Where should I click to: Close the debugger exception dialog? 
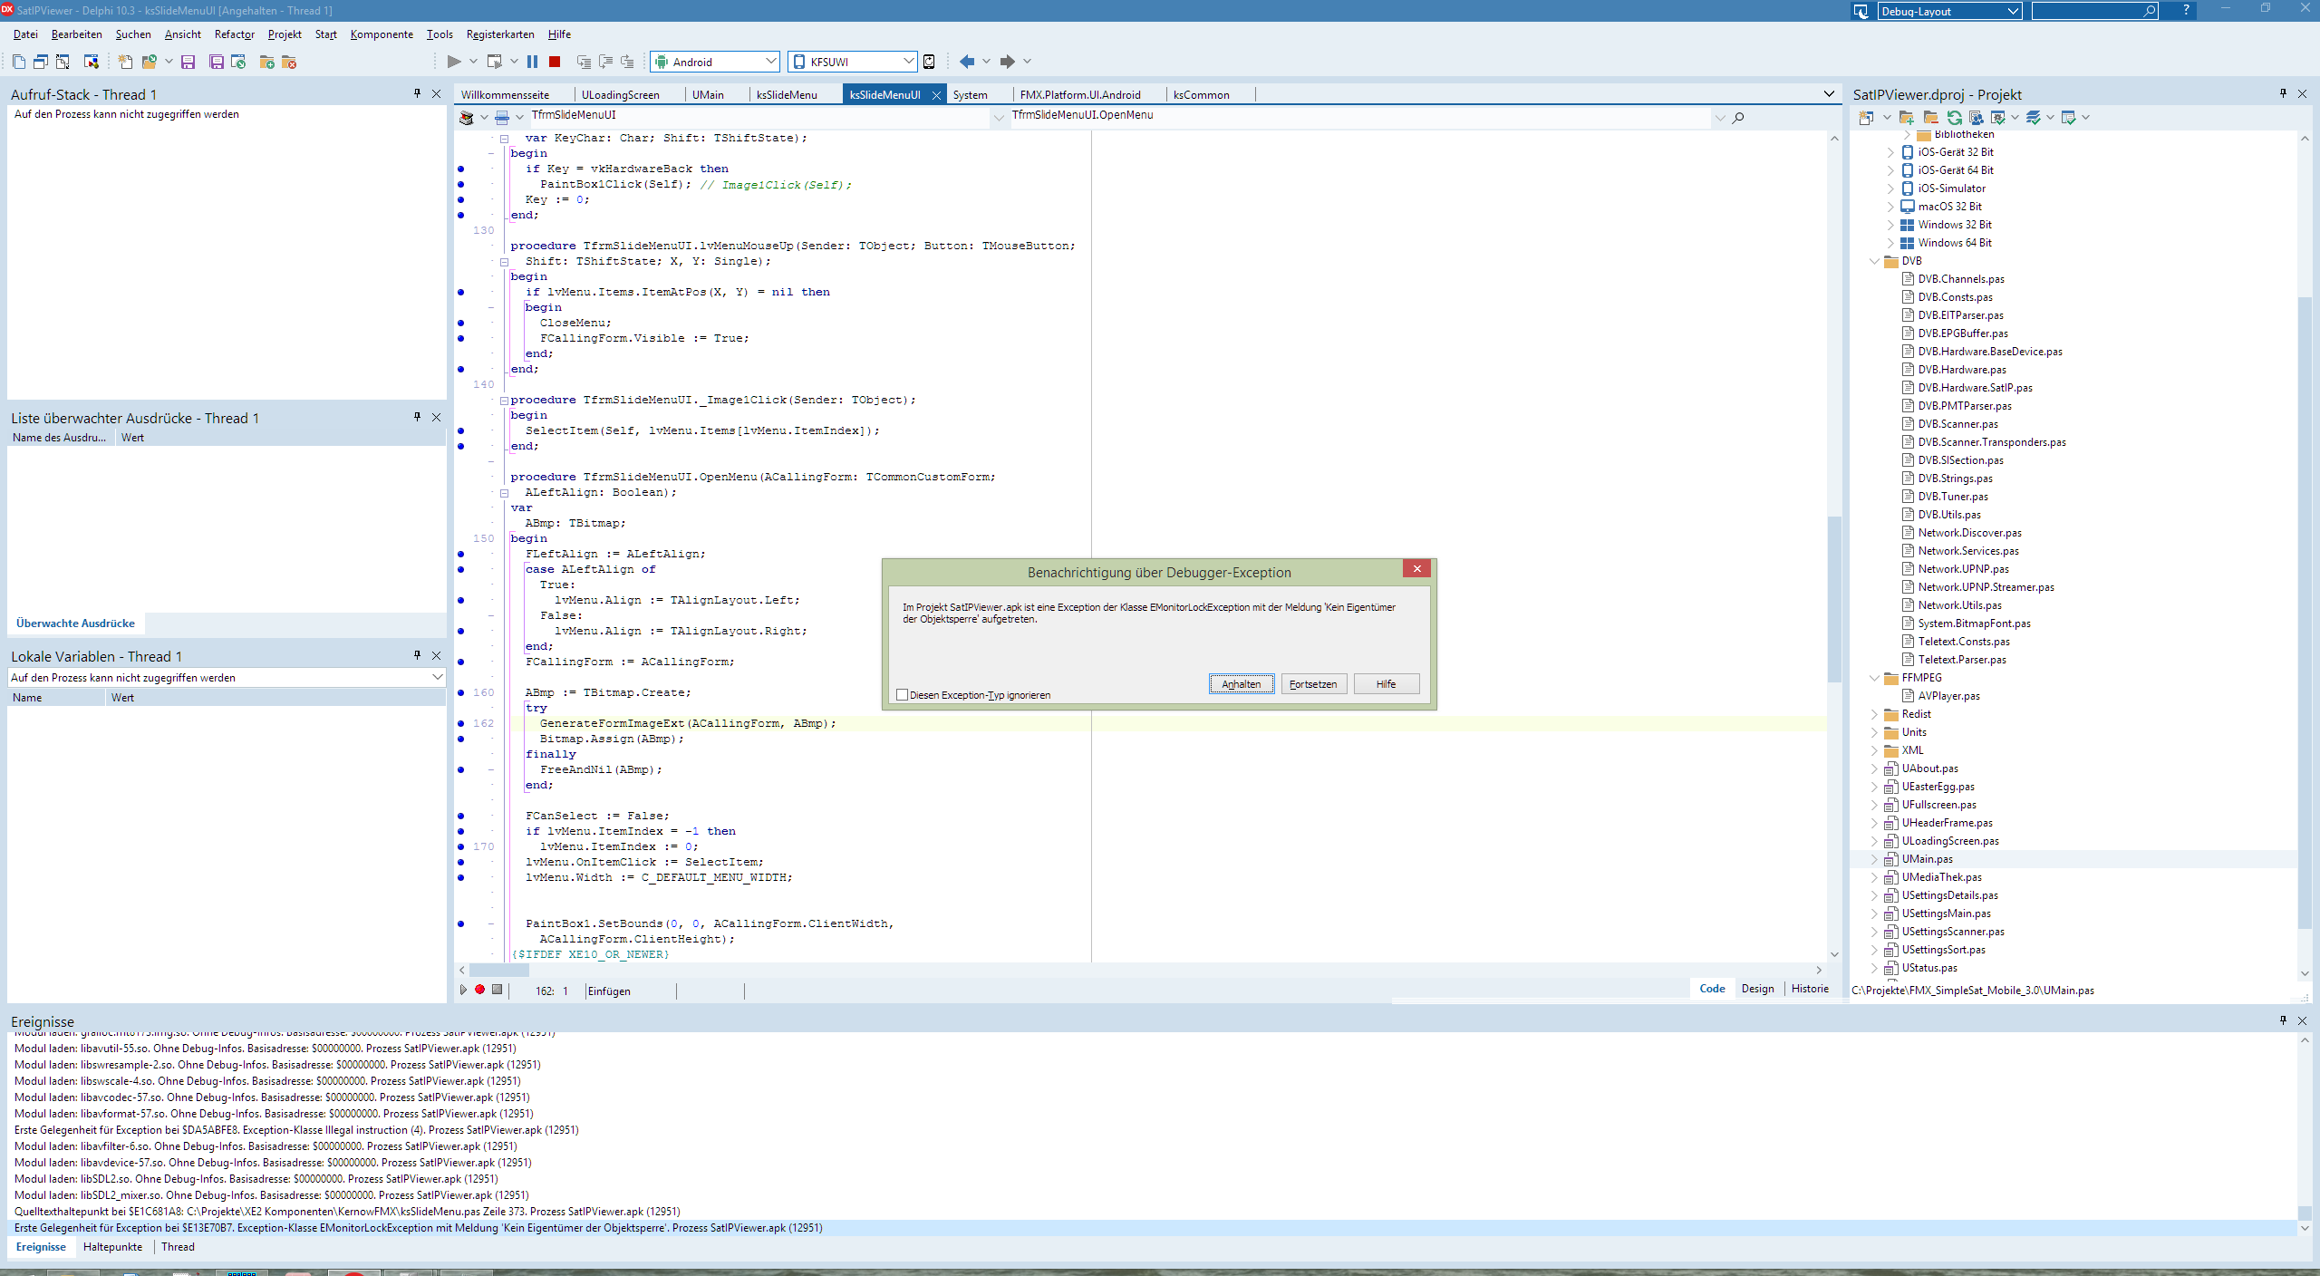[1416, 568]
